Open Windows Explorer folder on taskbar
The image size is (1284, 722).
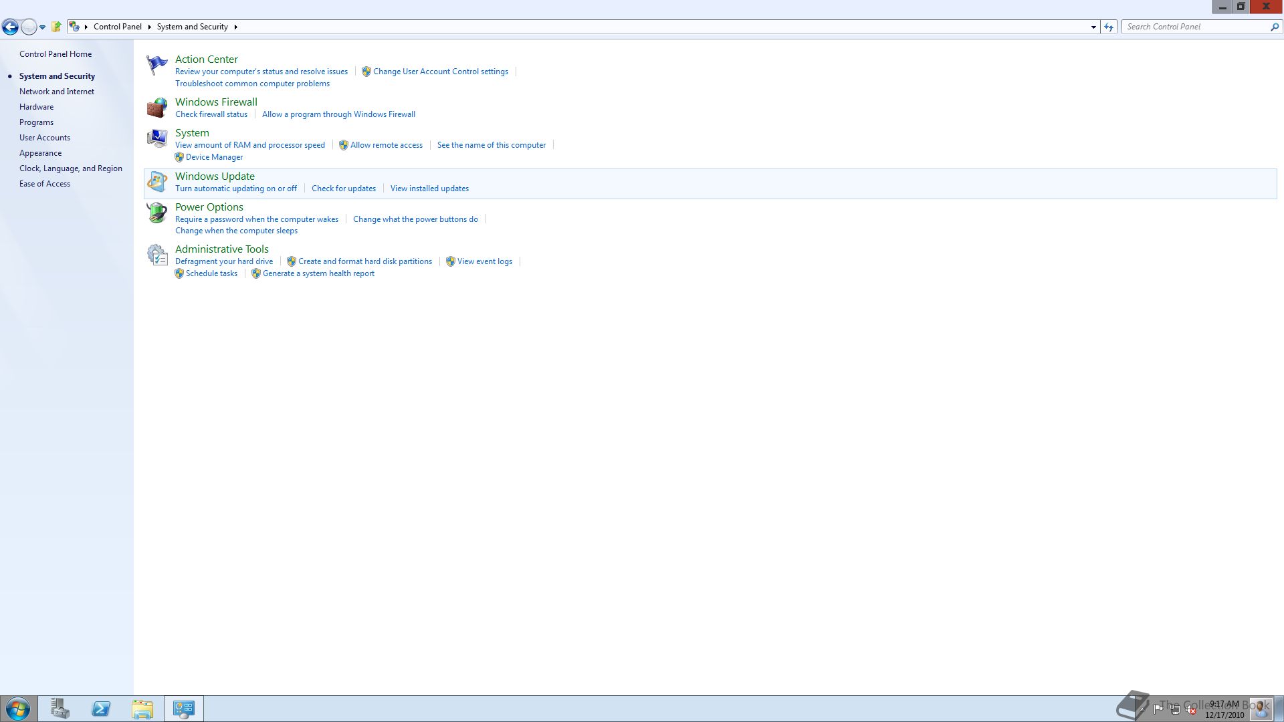[142, 709]
